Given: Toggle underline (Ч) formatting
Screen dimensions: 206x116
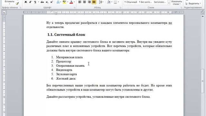Looking at the screenshot, I should coord(35,2).
